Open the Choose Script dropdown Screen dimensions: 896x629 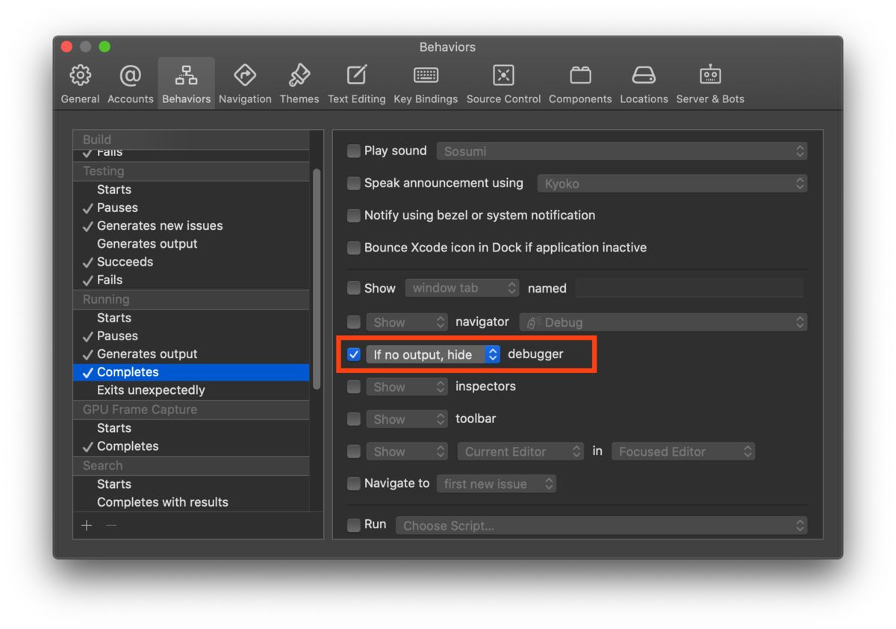(x=602, y=525)
